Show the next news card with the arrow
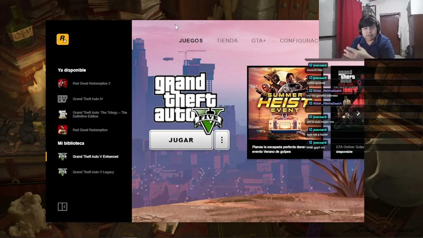This screenshot has width=423, height=238. click(x=358, y=114)
